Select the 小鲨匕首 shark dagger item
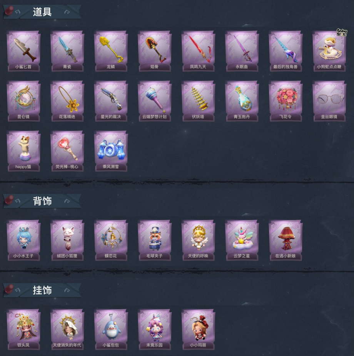 [23, 51]
